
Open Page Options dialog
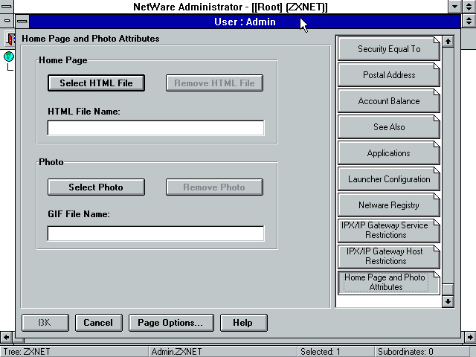(171, 323)
